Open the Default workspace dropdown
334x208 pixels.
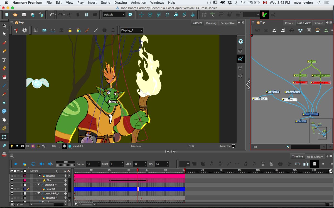[x=114, y=14]
